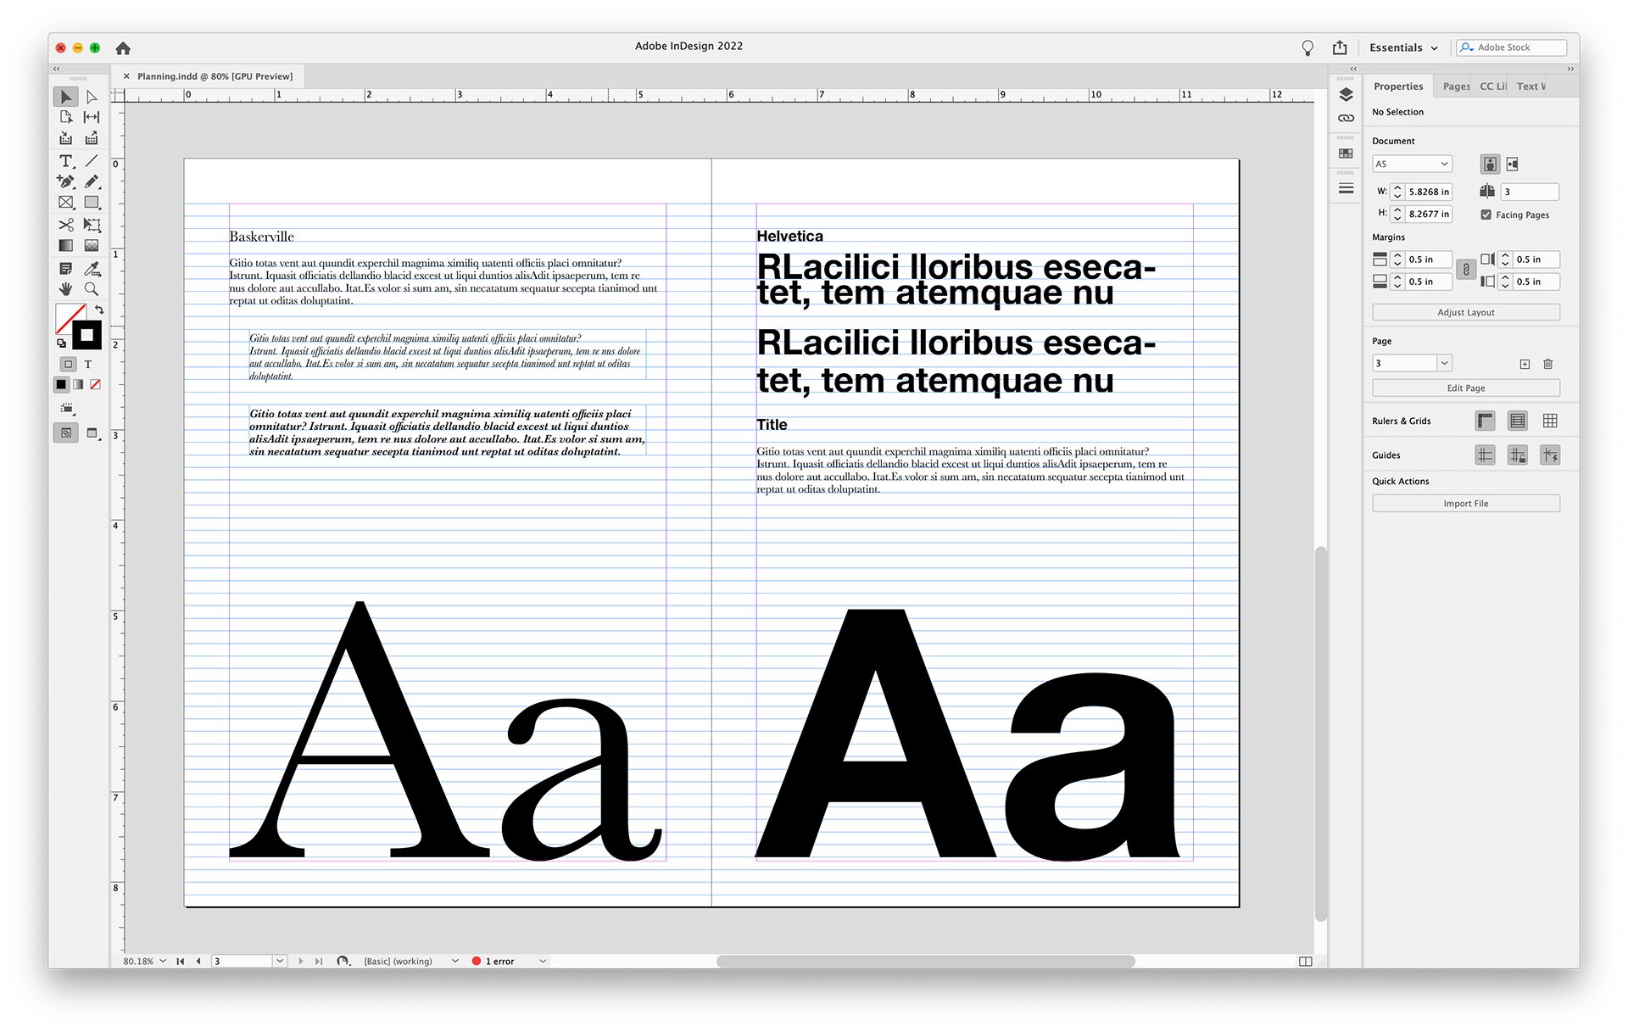Set portrait page orientation
Viewport: 1628px width, 1032px height.
tap(1490, 164)
